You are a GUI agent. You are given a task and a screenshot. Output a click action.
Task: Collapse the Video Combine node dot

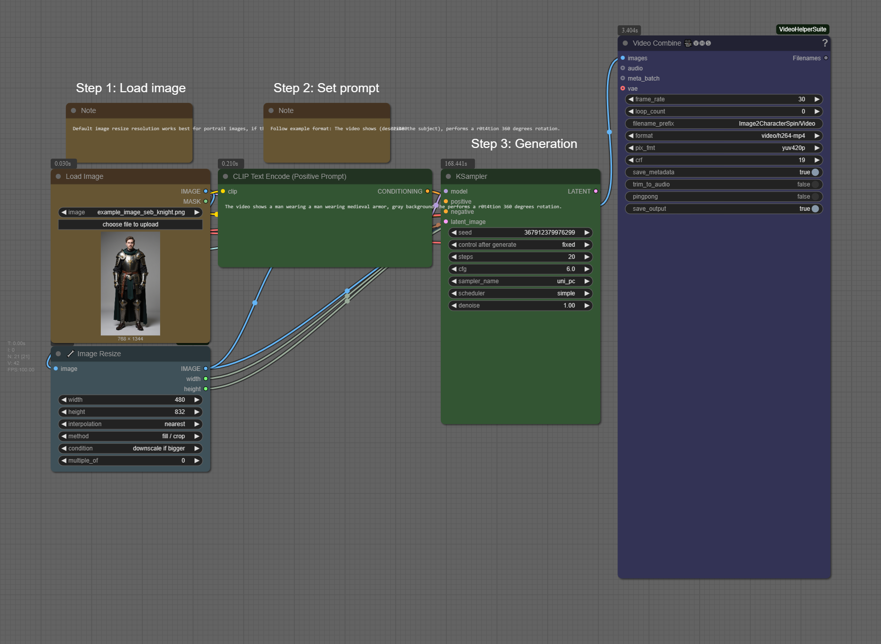click(x=625, y=43)
